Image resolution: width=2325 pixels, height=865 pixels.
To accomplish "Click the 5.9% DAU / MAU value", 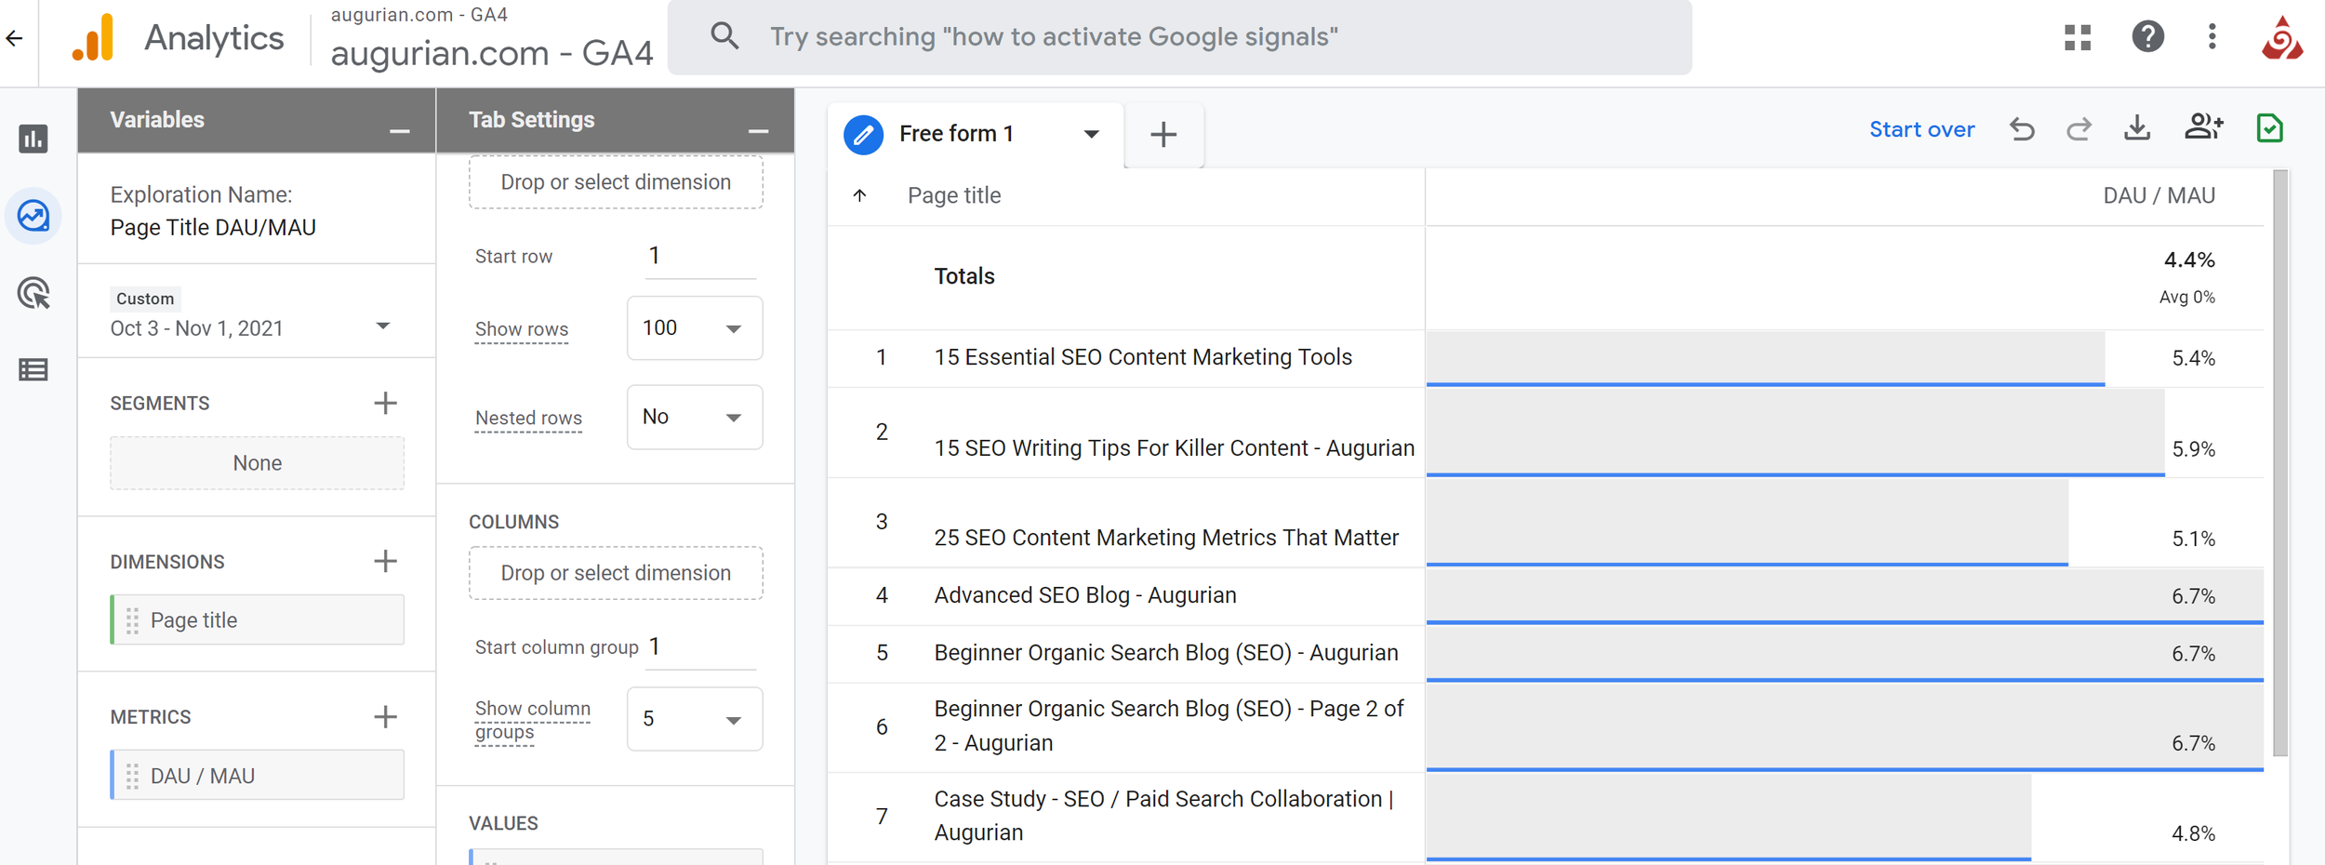I will pos(2193,449).
